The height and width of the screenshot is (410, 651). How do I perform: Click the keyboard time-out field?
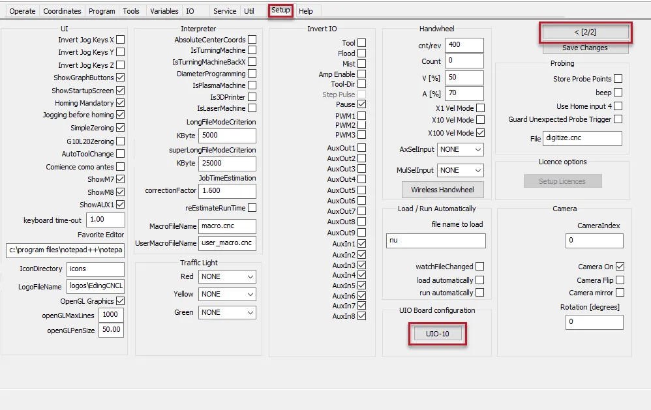[106, 220]
